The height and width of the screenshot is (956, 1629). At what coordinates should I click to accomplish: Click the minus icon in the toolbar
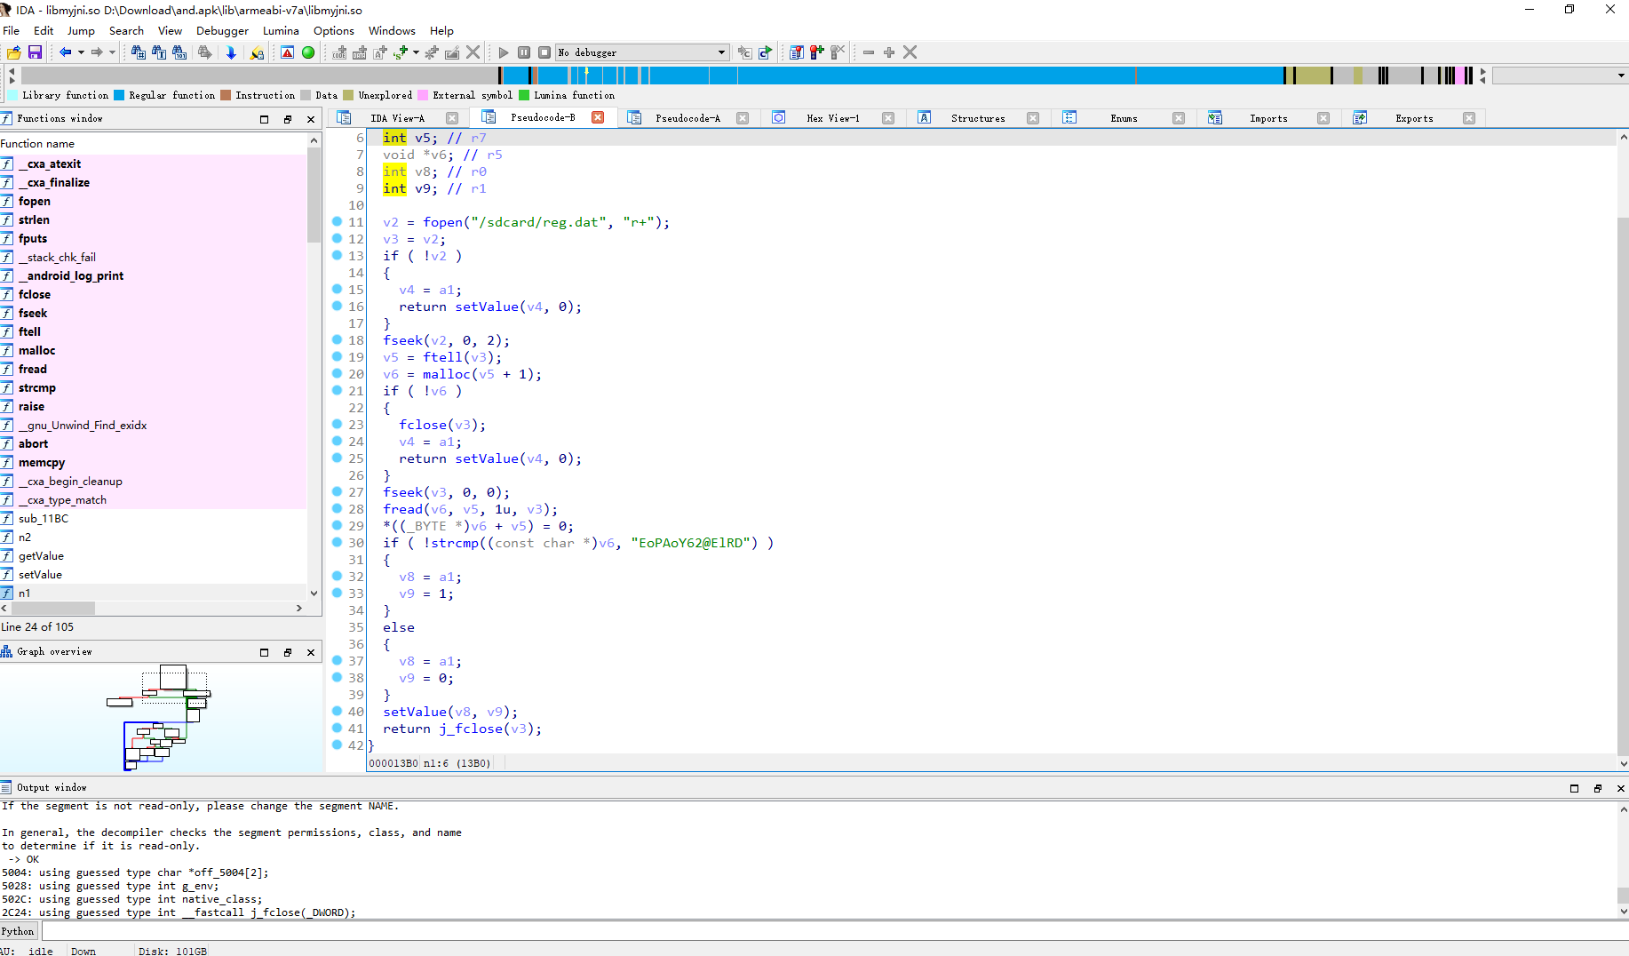[869, 52]
